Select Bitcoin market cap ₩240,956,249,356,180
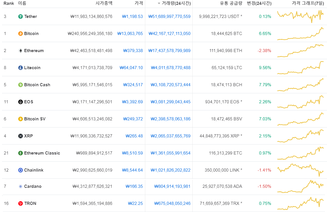Viewport: 327px width, 212px height. [90, 34]
